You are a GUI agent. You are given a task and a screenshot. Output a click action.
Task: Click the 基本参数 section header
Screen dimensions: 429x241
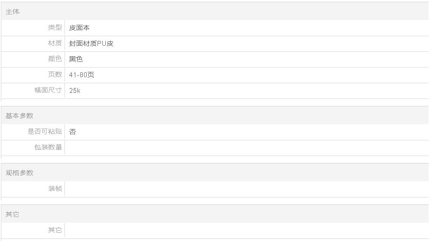coord(20,116)
